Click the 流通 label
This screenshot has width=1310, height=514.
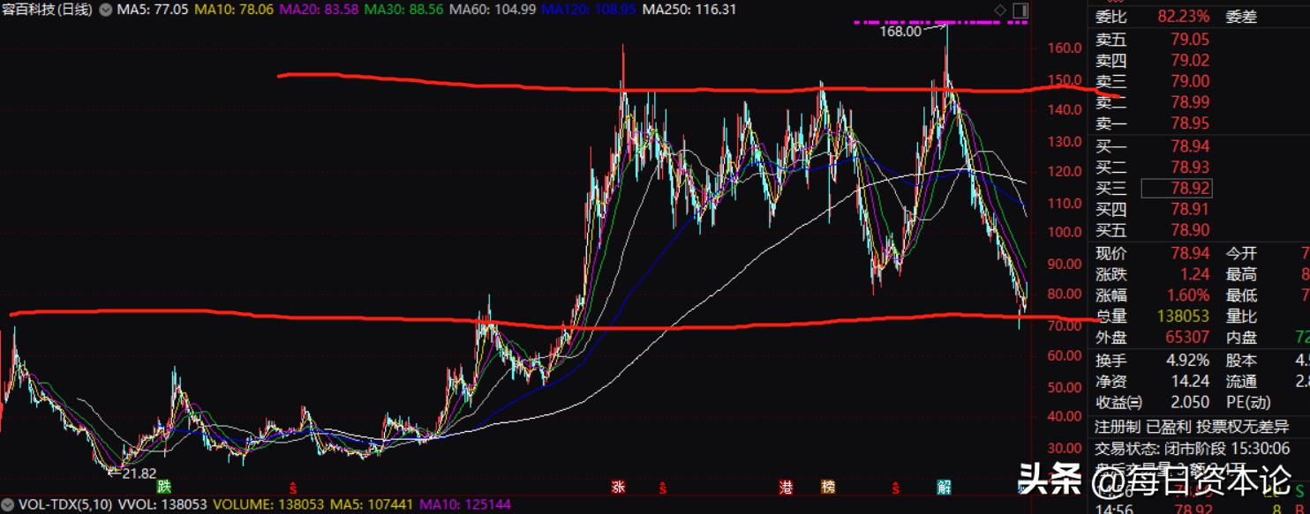(x=1240, y=382)
